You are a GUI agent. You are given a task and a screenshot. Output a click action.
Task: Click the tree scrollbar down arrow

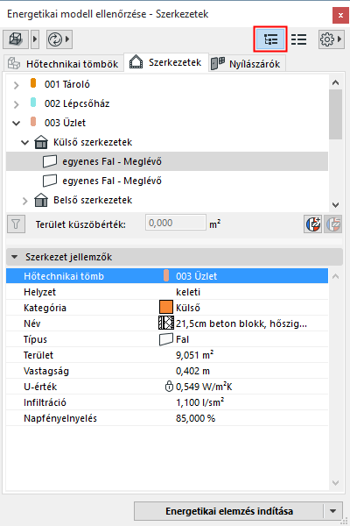(336, 204)
